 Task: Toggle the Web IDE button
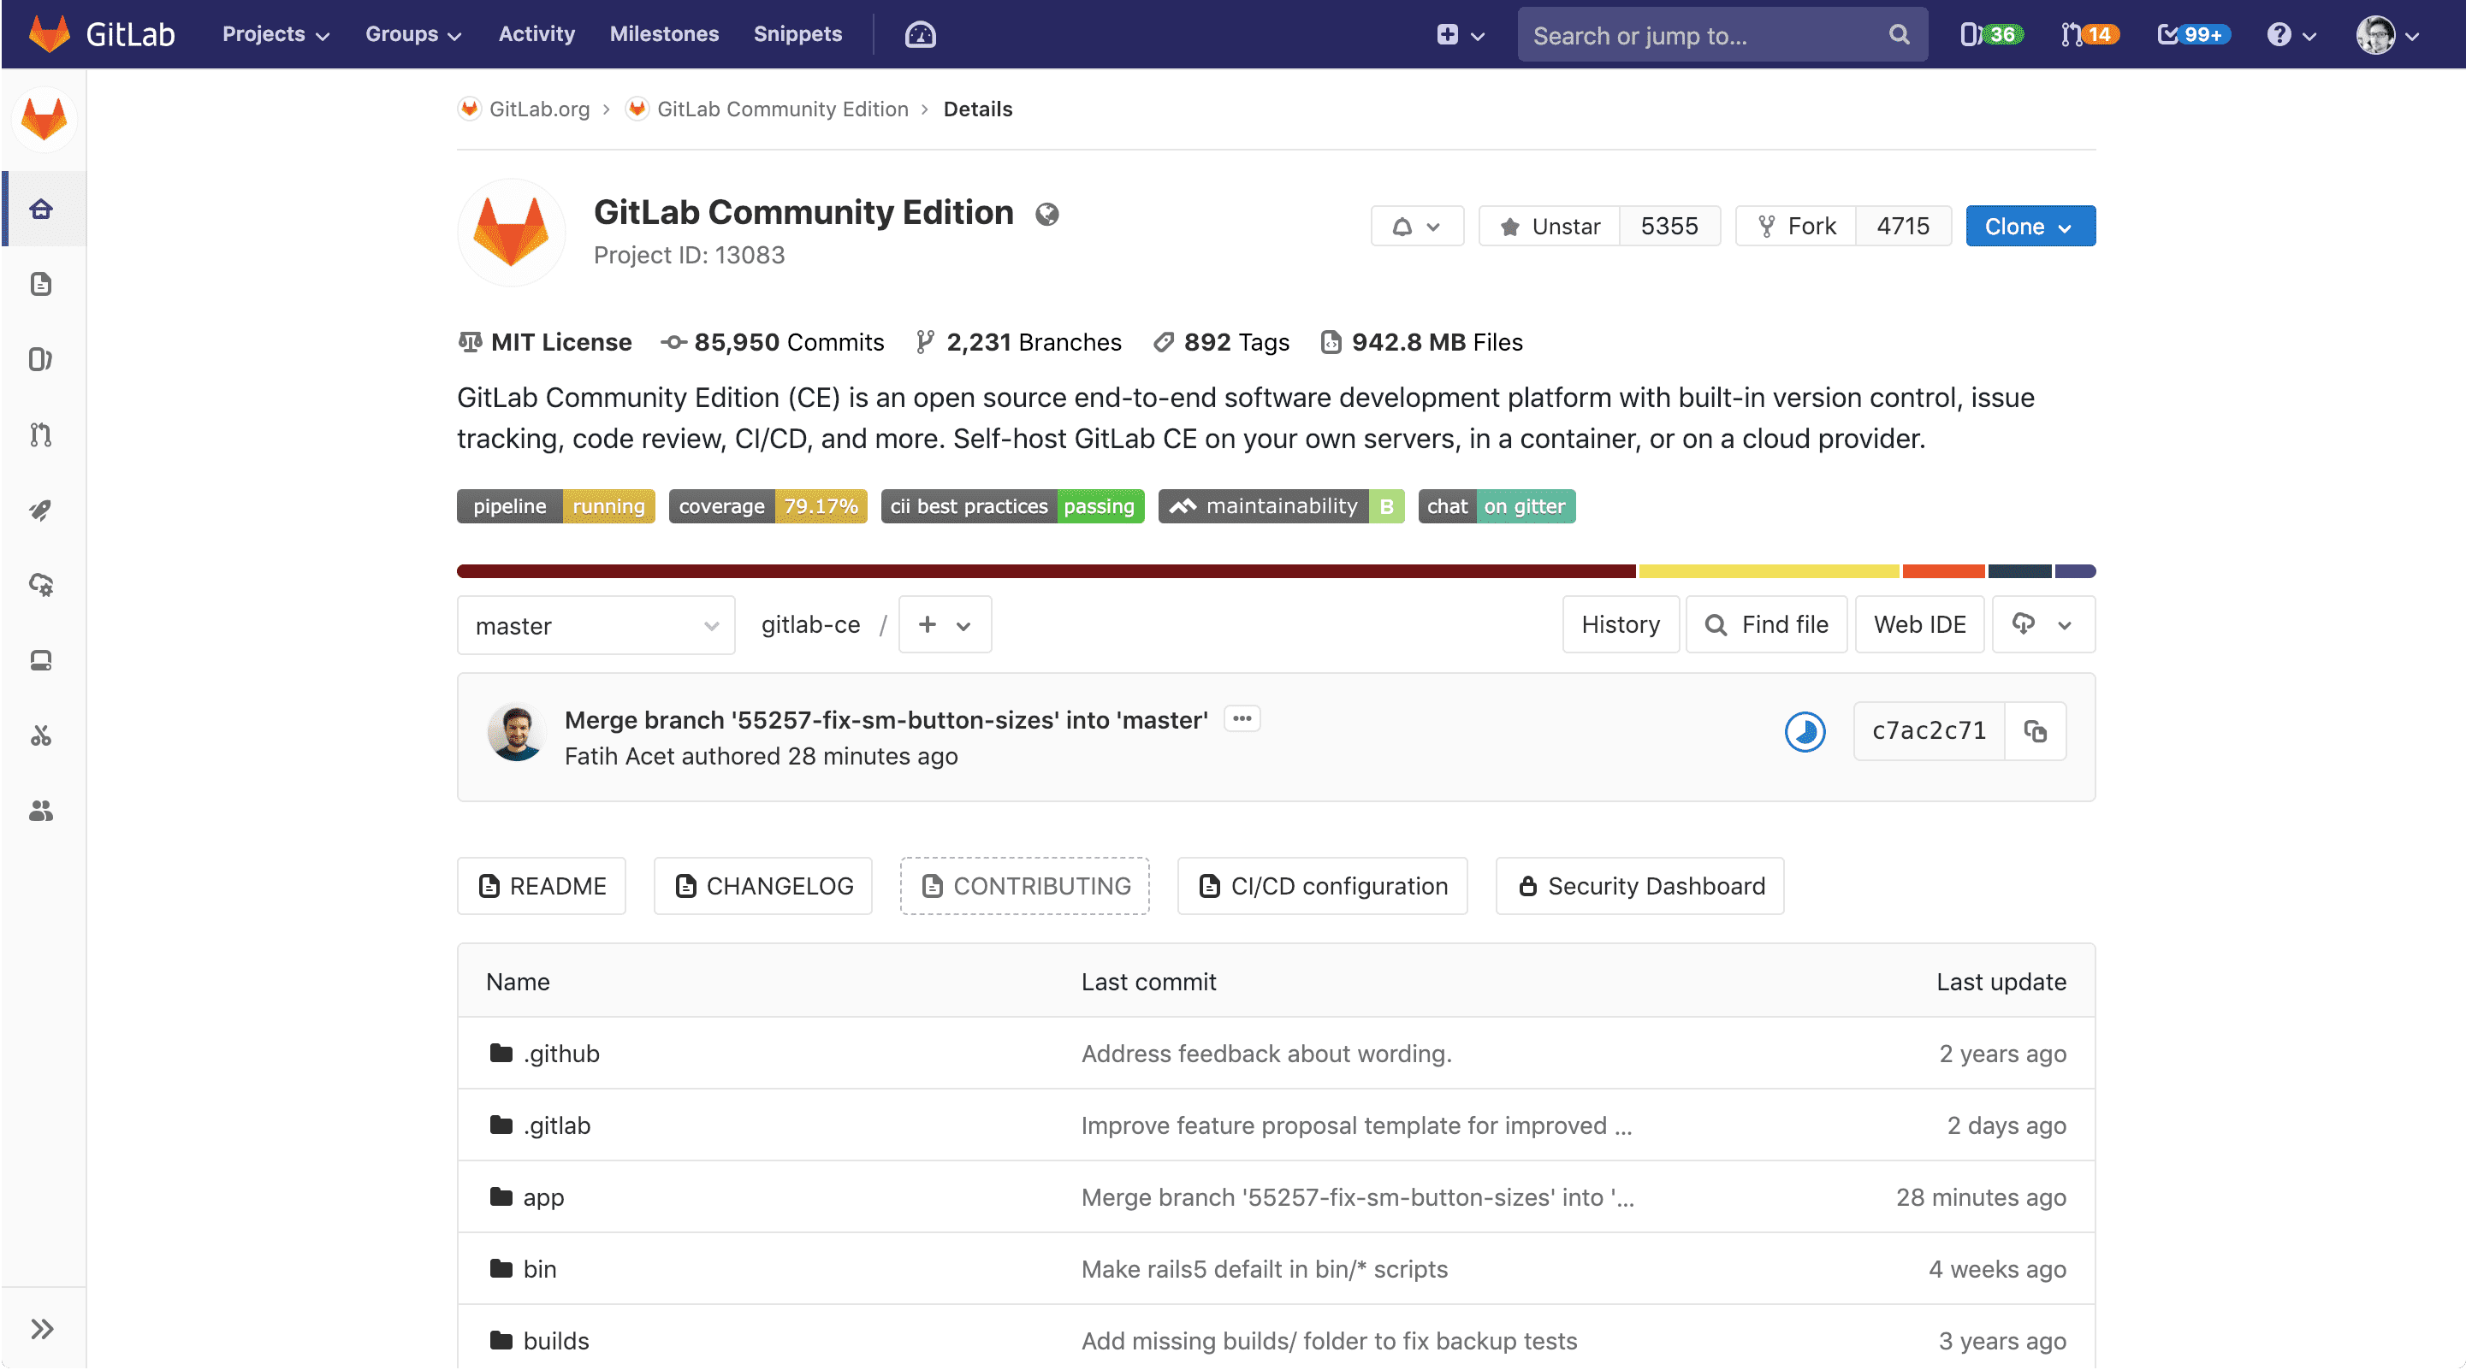pyautogui.click(x=1919, y=624)
